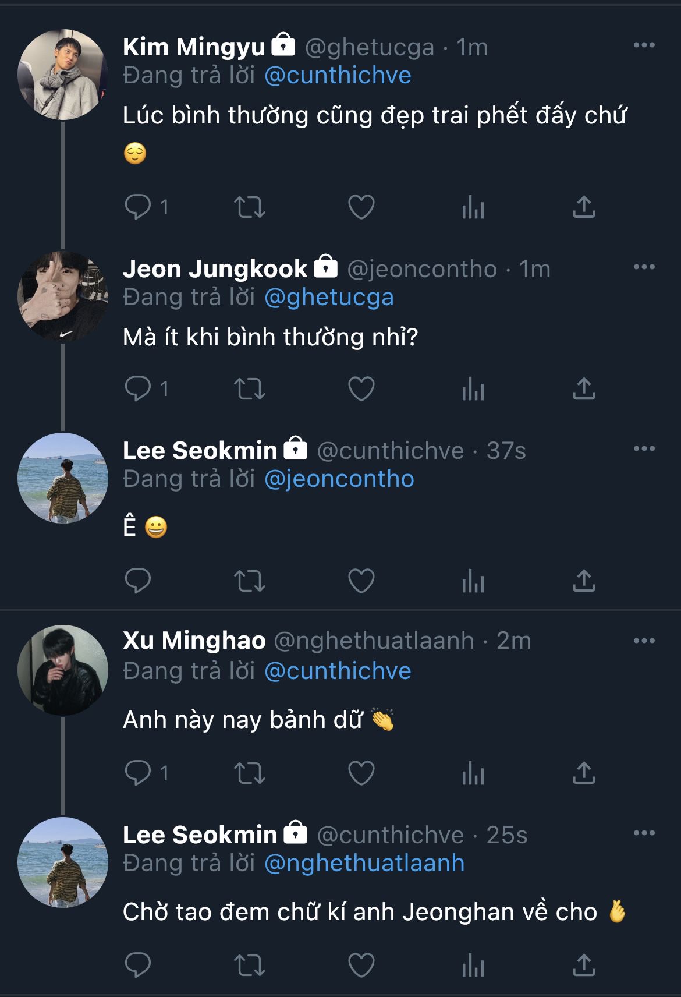The height and width of the screenshot is (997, 681).
Task: Reply to Xu Minghao's tweet
Action: pos(138,773)
